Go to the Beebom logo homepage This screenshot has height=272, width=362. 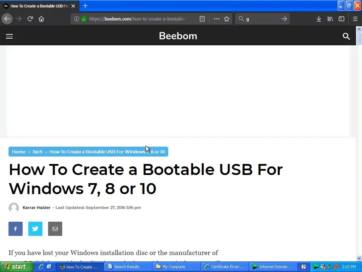click(178, 36)
